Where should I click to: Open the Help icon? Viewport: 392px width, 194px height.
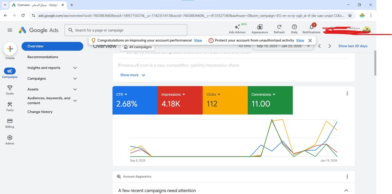coord(294,27)
